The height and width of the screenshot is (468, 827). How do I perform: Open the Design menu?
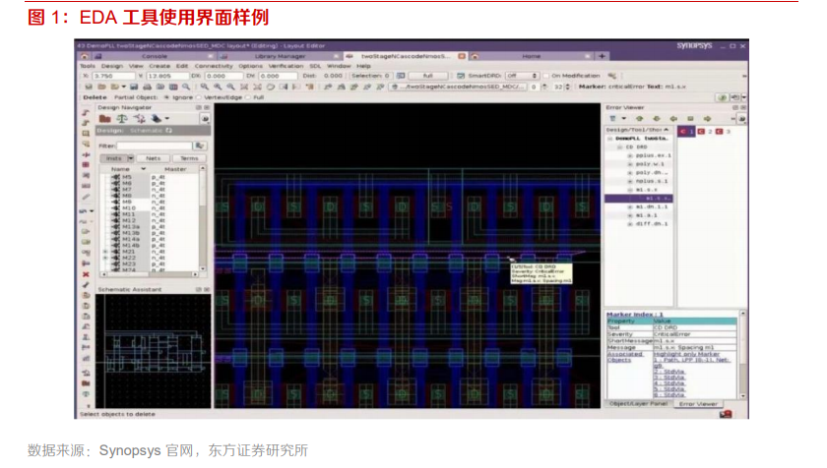(112, 66)
